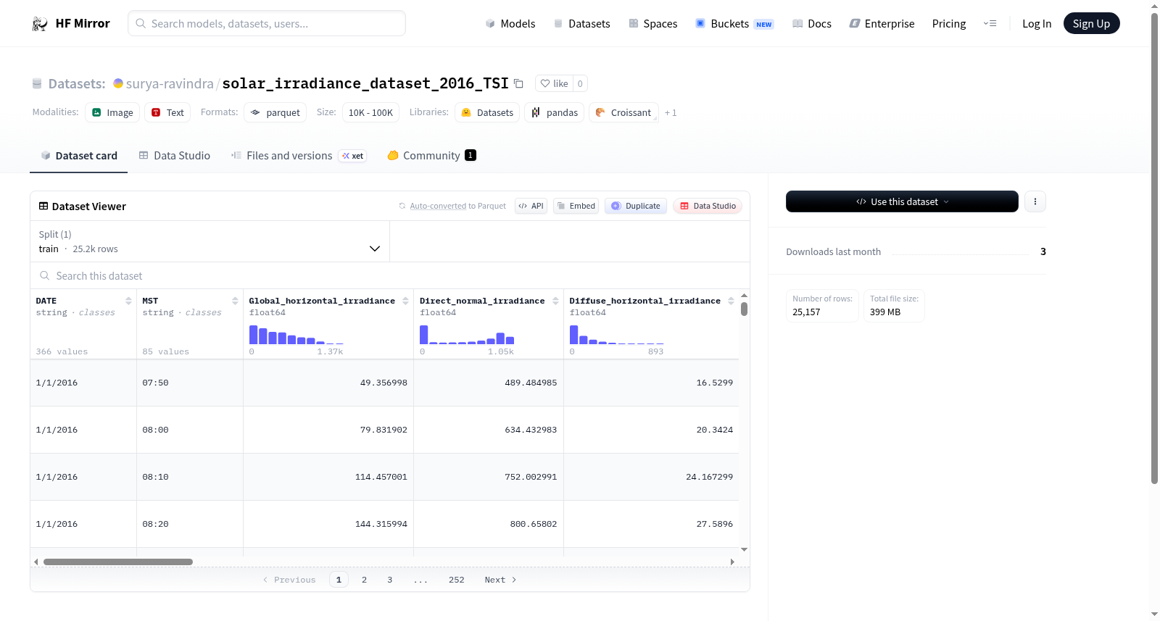Click the Text modality tag
1160x621 pixels.
167,112
